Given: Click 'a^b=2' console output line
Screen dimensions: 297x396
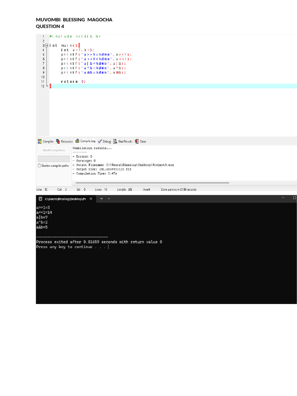Looking at the screenshot, I should [x=42, y=222].
